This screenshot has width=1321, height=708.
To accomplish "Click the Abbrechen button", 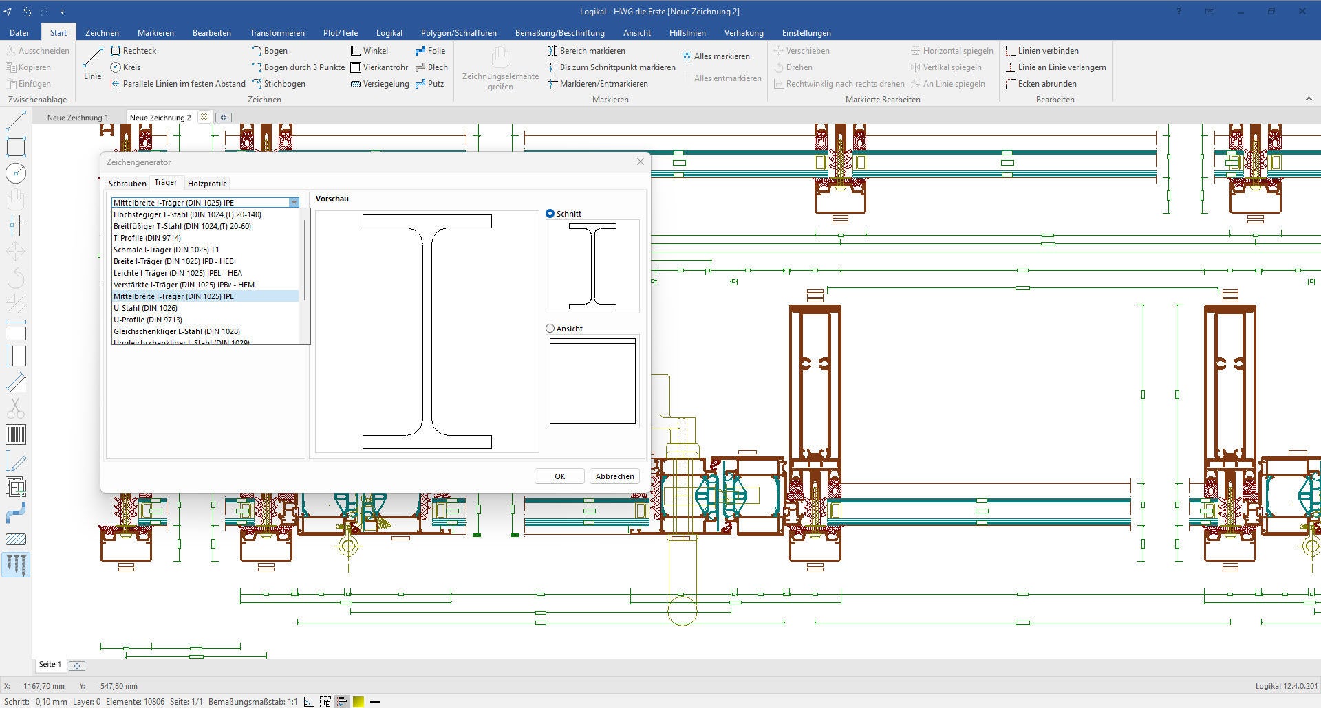I will (614, 476).
